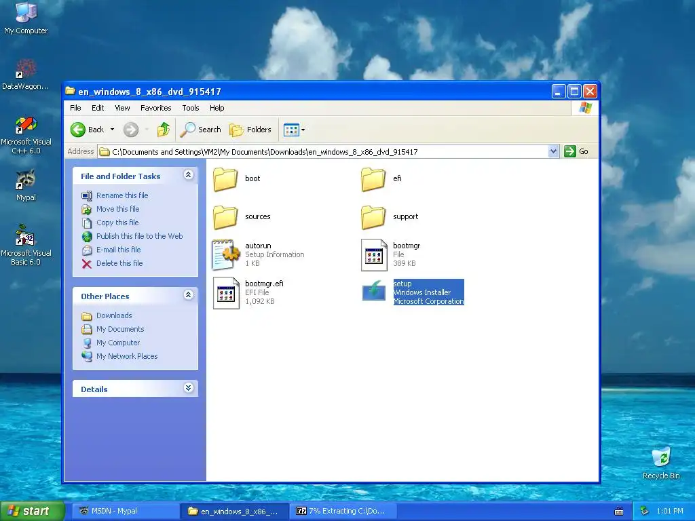
Task: Open the Edit menu
Action: tap(98, 108)
